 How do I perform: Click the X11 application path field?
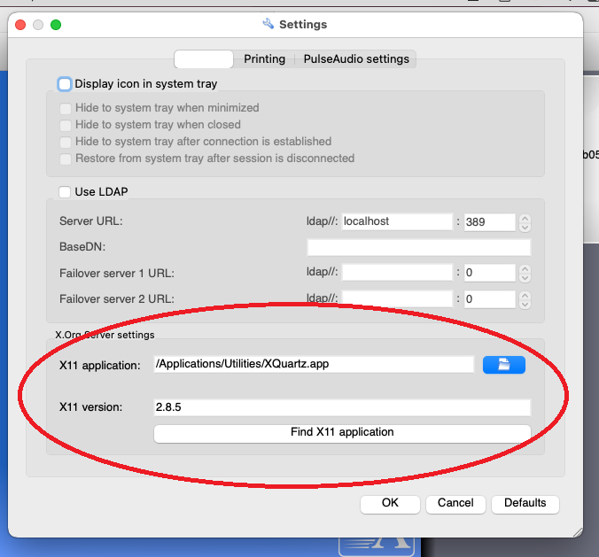[x=314, y=364]
